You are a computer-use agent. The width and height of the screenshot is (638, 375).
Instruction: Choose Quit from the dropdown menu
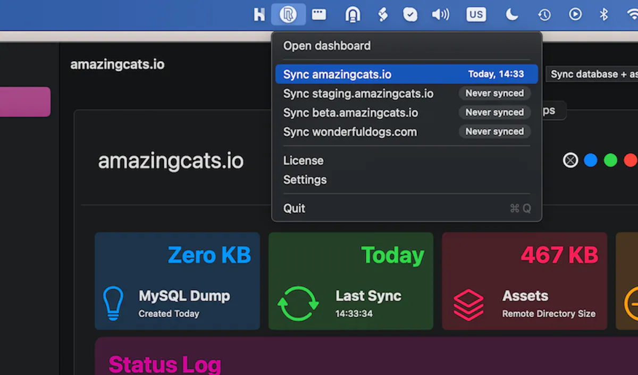click(x=407, y=209)
